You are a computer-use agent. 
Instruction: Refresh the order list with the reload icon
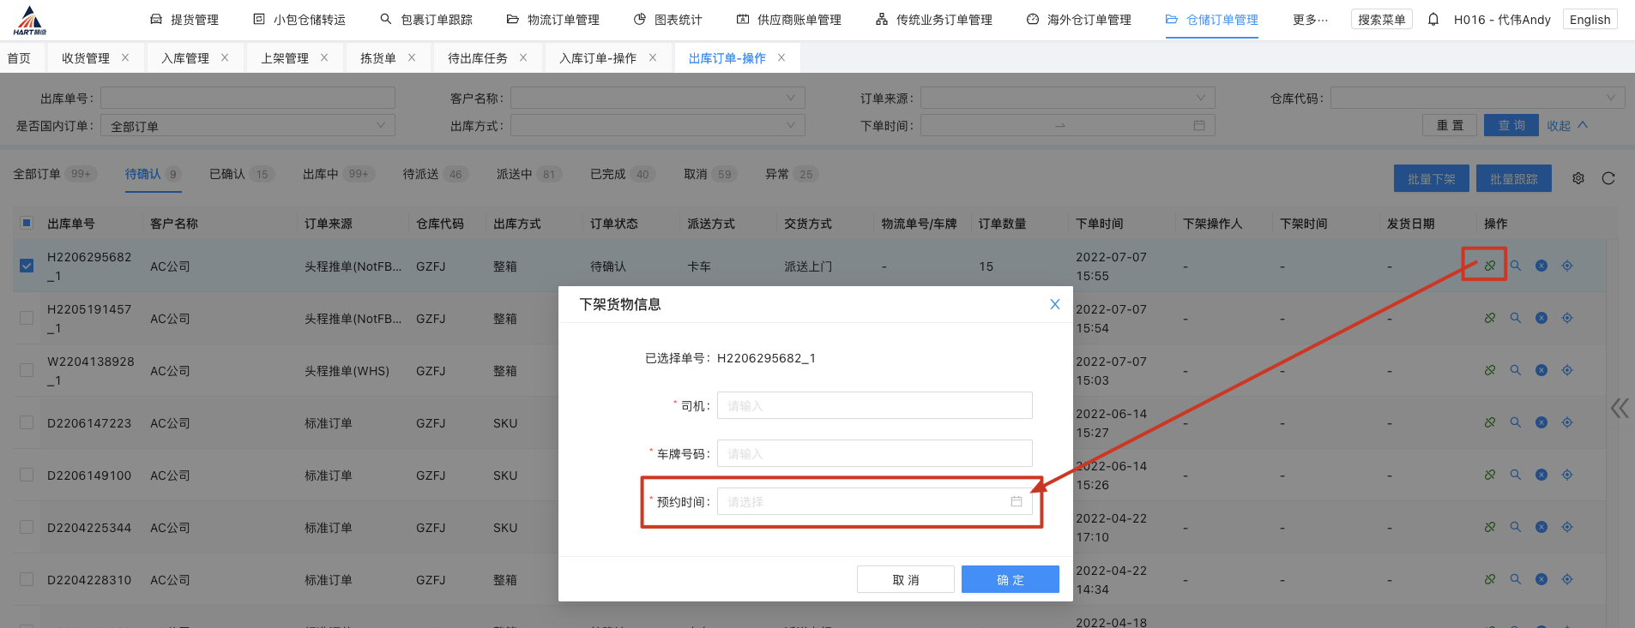point(1608,178)
